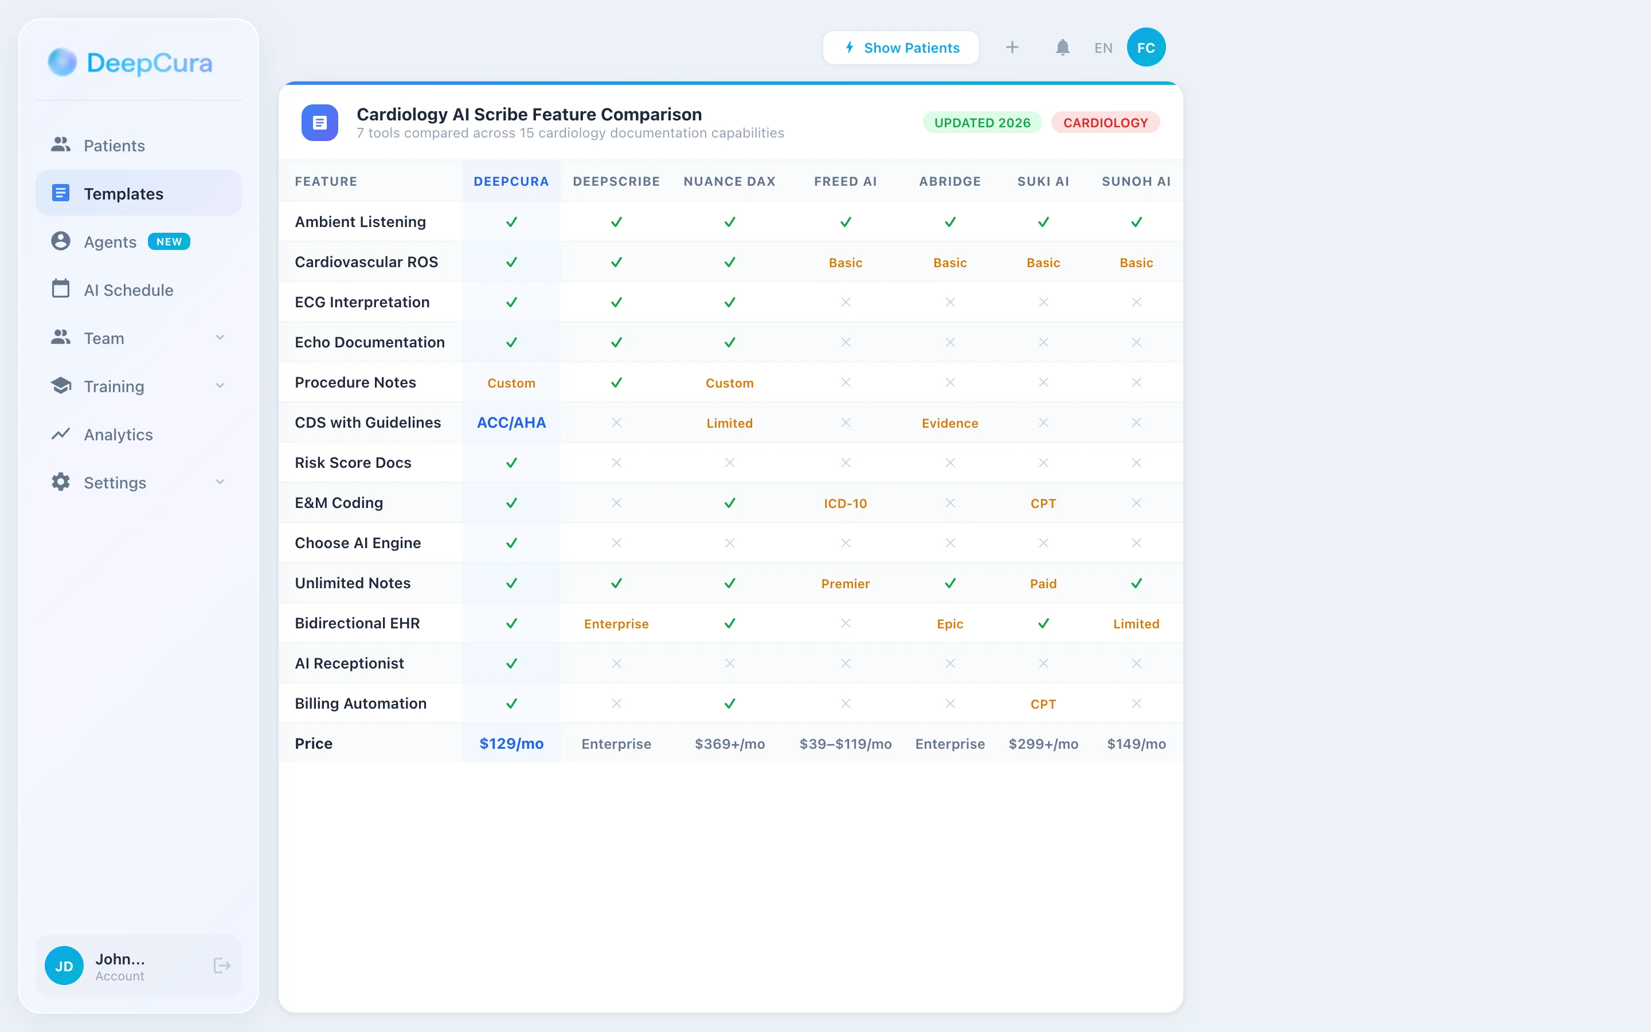Image resolution: width=1651 pixels, height=1032 pixels.
Task: Navigate to Patients in the sidebar menu
Action: point(114,144)
